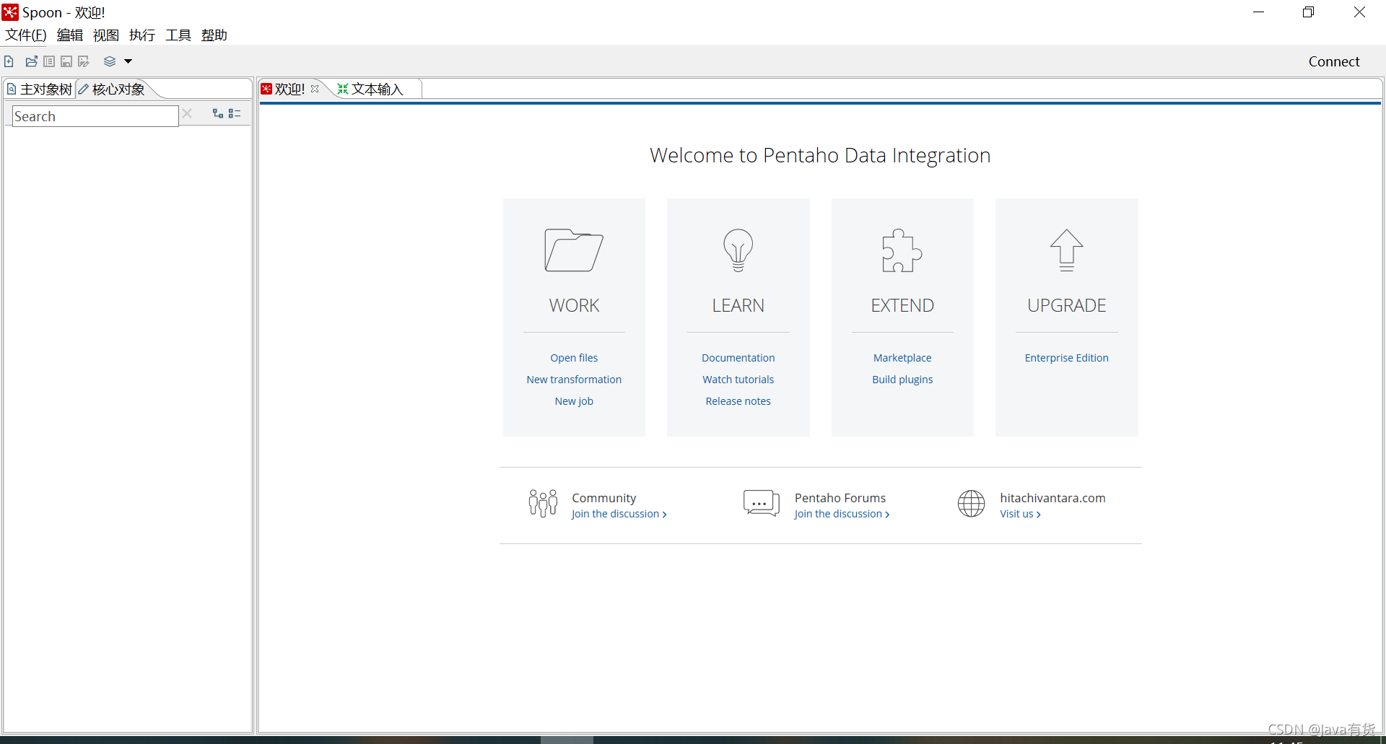The image size is (1386, 744).
Task: Click the Explore repository toolbar icon
Action: pyautogui.click(x=49, y=61)
